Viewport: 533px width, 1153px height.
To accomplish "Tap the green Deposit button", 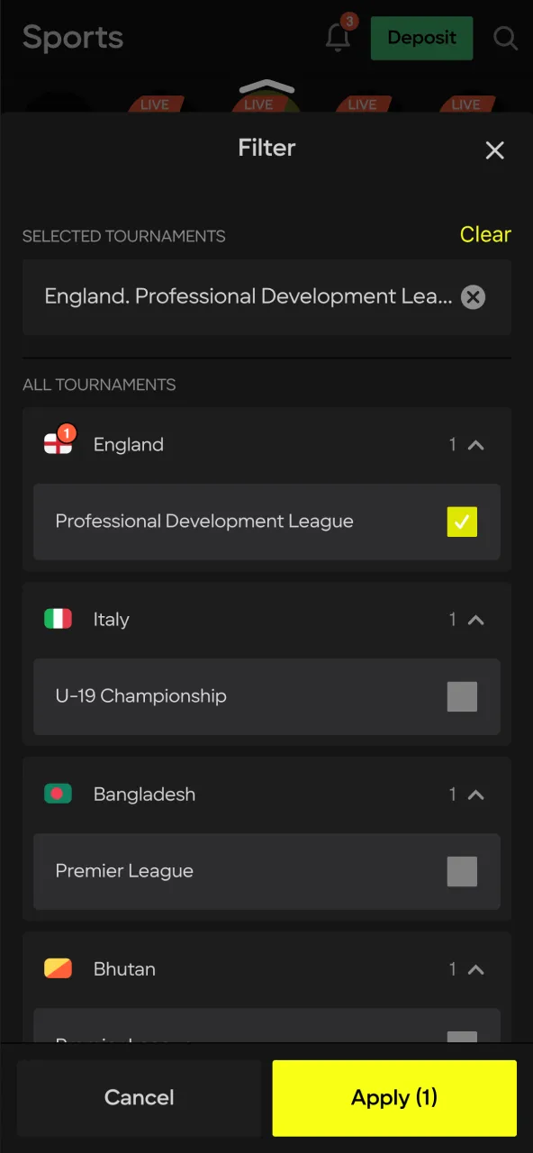I will [x=421, y=38].
